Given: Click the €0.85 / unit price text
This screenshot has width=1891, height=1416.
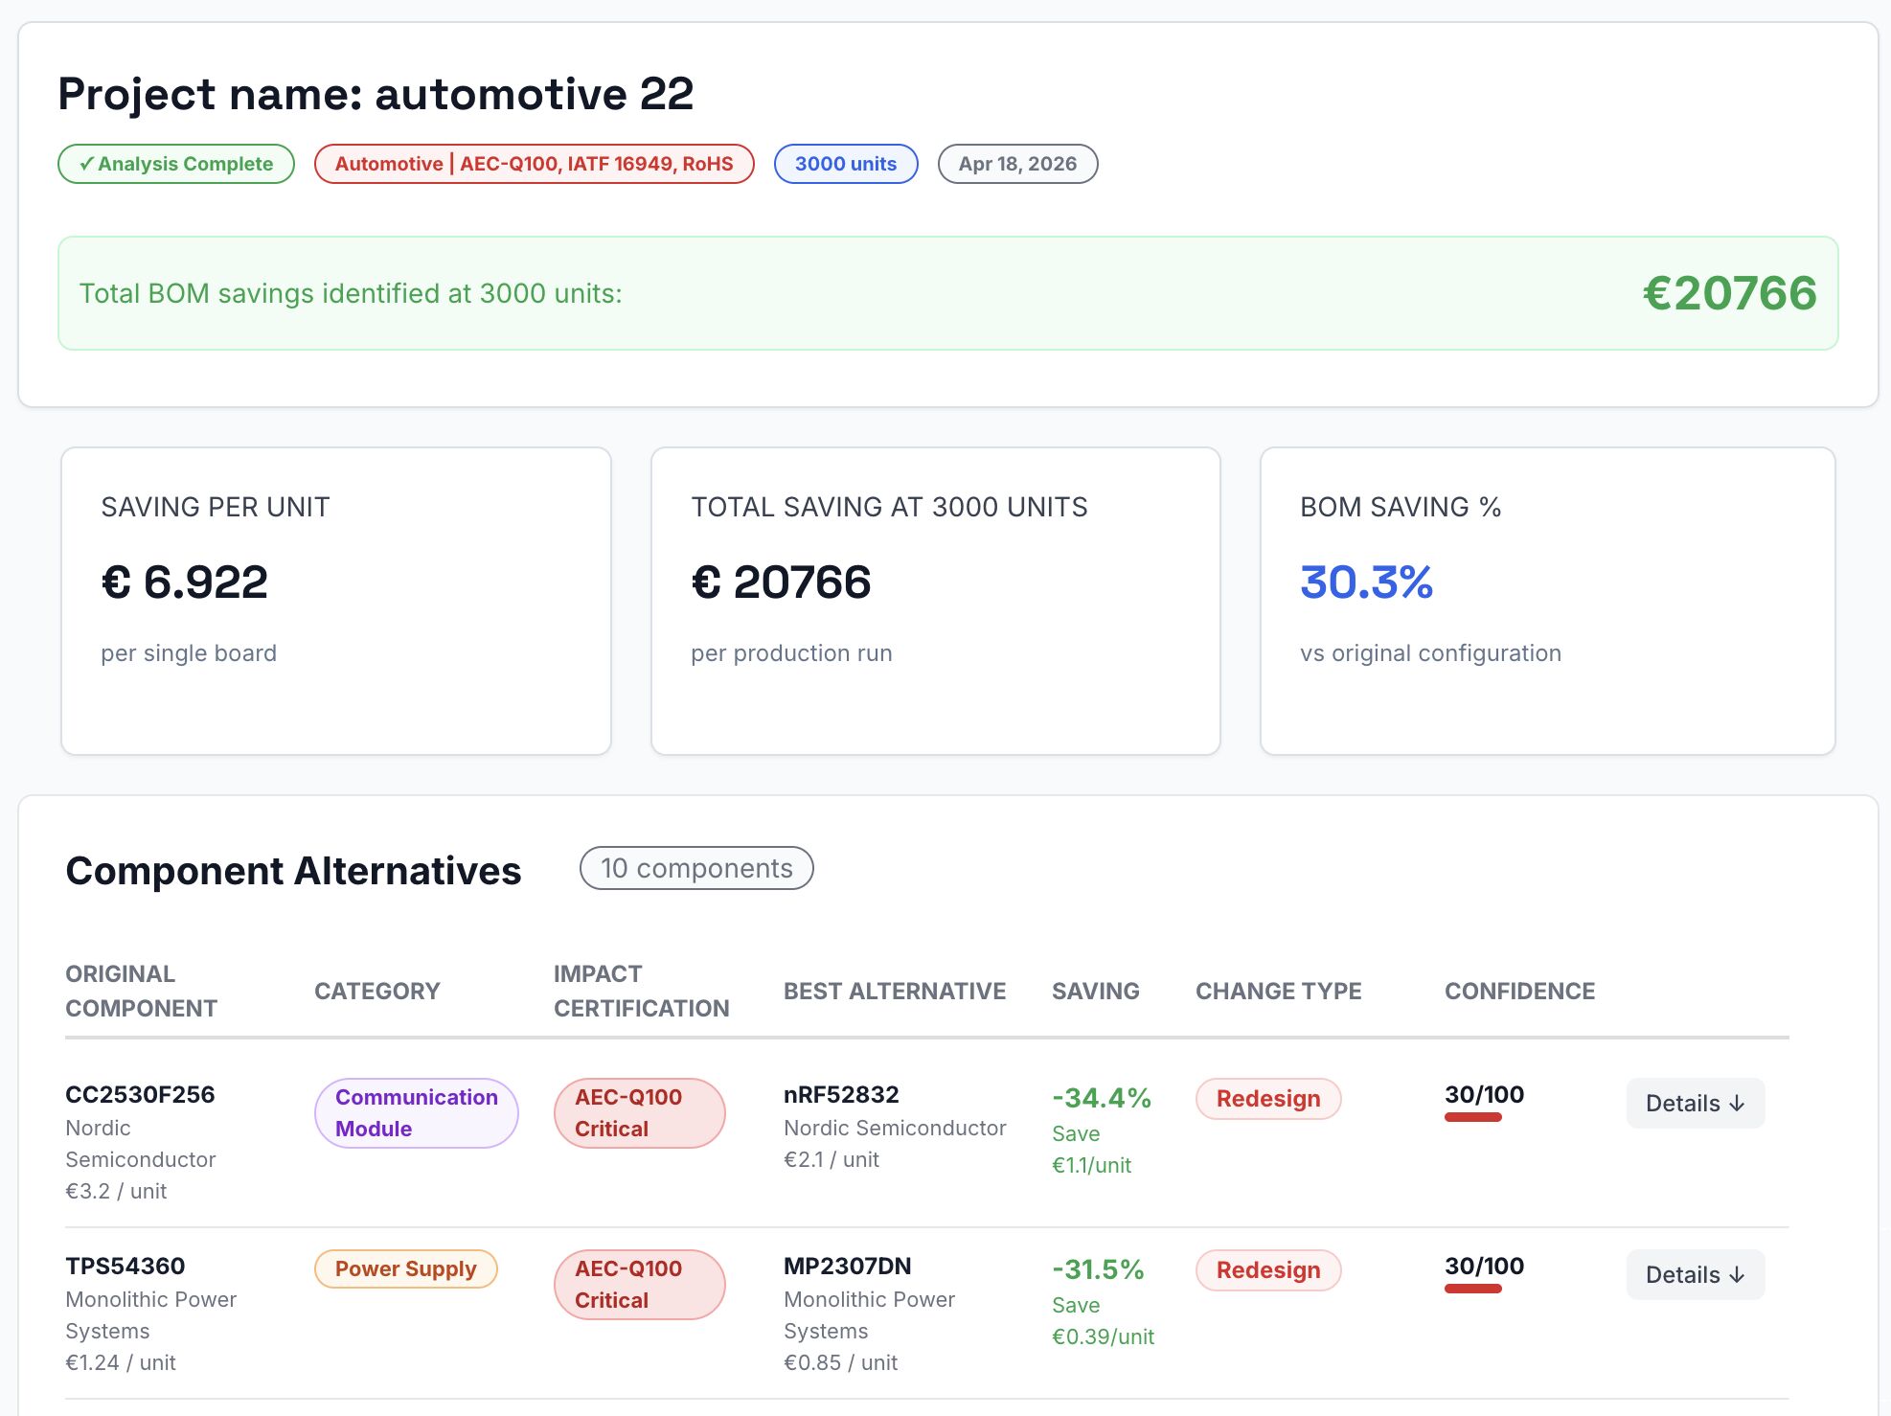Looking at the screenshot, I should point(840,1362).
